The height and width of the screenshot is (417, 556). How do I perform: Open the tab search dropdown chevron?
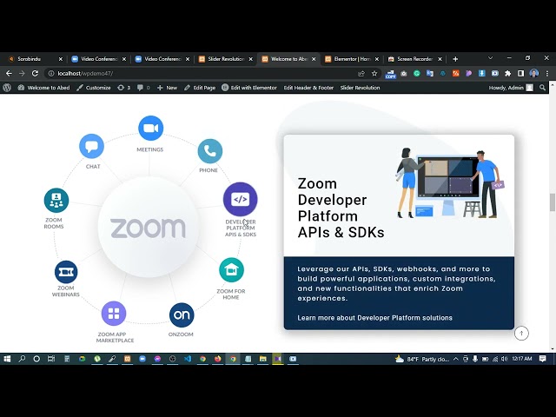point(490,58)
